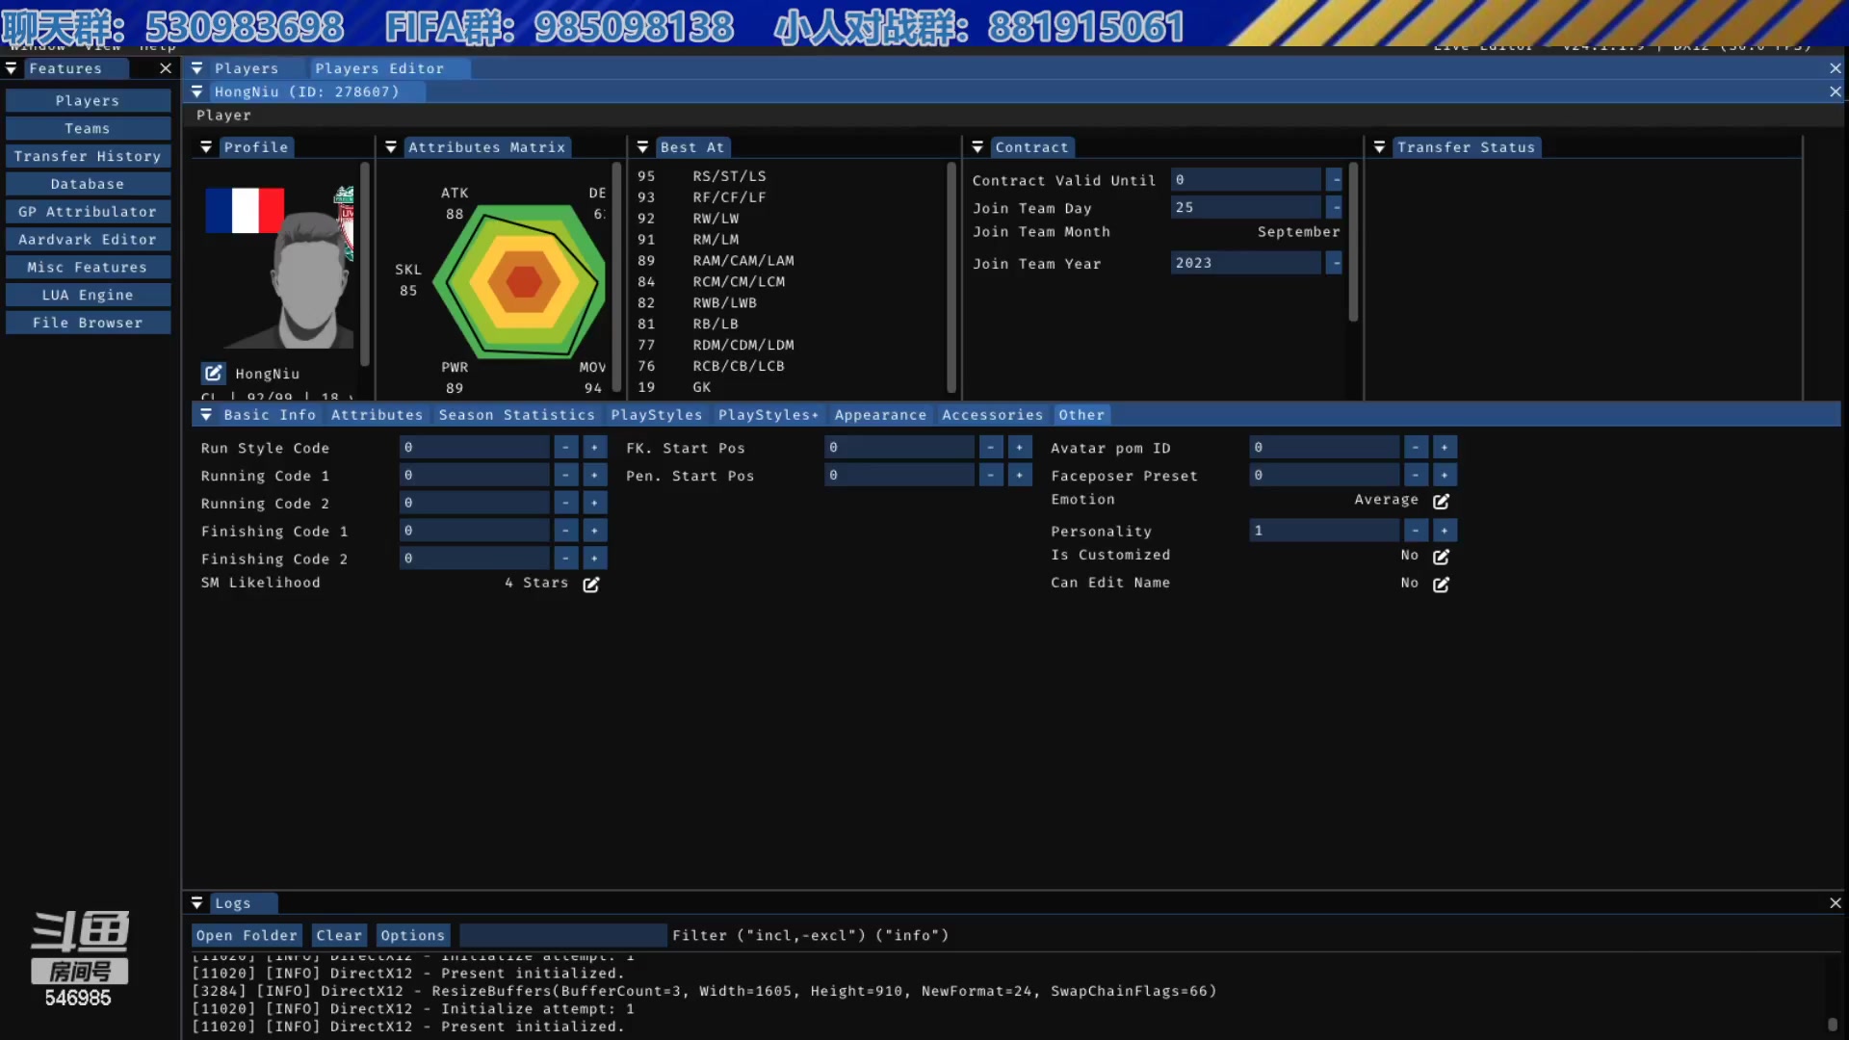
Task: Clear the log output
Action: pos(339,935)
